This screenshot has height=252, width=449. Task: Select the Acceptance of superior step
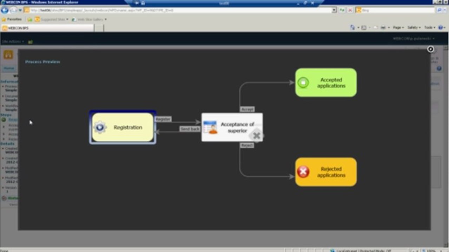point(232,127)
